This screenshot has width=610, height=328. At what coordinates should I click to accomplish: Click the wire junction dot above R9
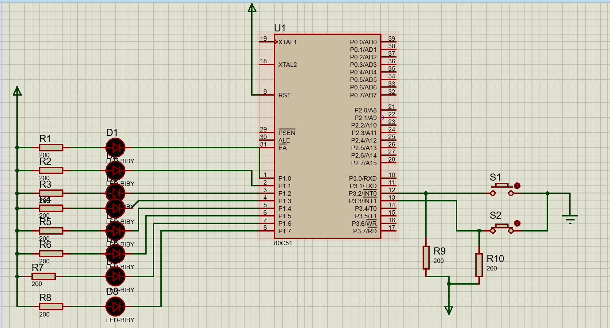point(426,193)
